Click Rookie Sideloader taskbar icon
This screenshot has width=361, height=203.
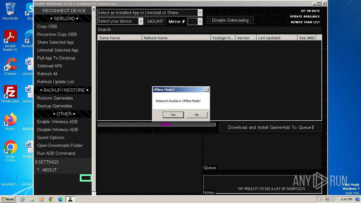point(70,199)
